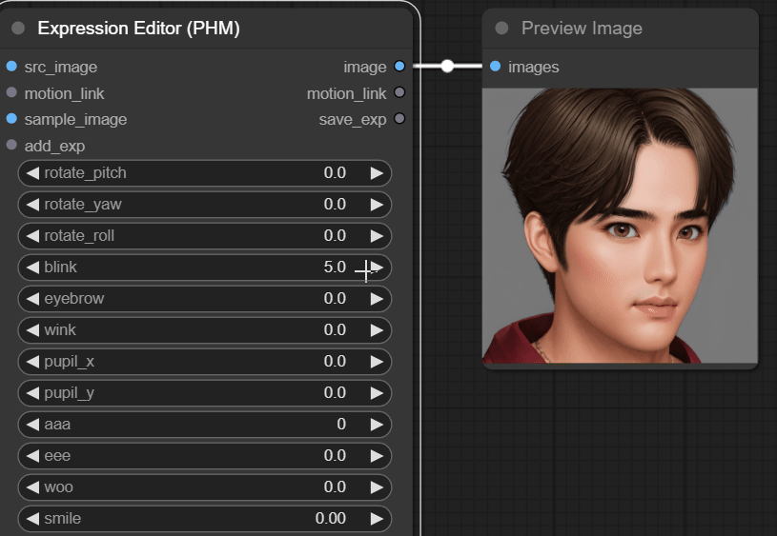Click the sample_image input socket
The height and width of the screenshot is (536, 777).
(x=11, y=119)
